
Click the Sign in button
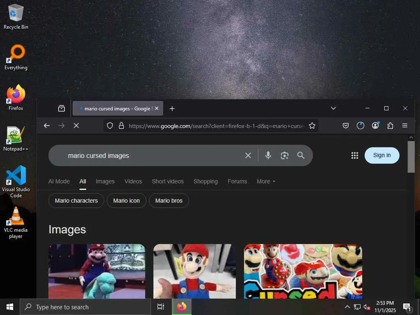click(382, 155)
